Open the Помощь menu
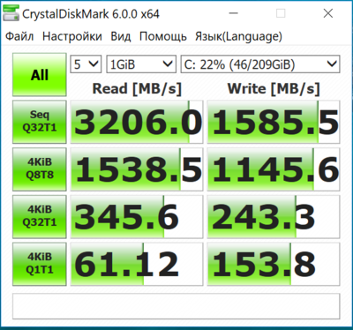The width and height of the screenshot is (353, 330). (163, 36)
